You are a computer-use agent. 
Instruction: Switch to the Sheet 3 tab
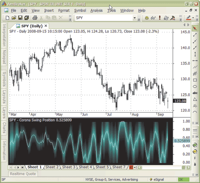pos(69,167)
